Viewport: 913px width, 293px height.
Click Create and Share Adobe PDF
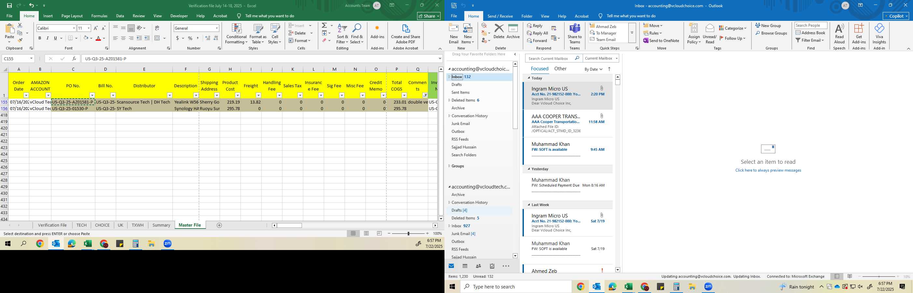(405, 34)
